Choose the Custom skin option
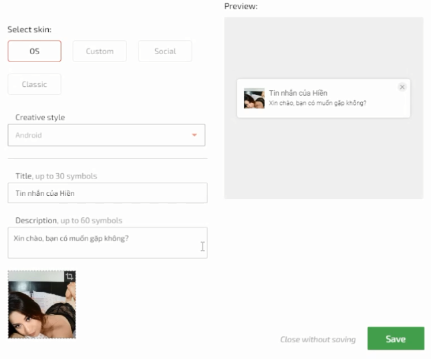 pyautogui.click(x=100, y=51)
